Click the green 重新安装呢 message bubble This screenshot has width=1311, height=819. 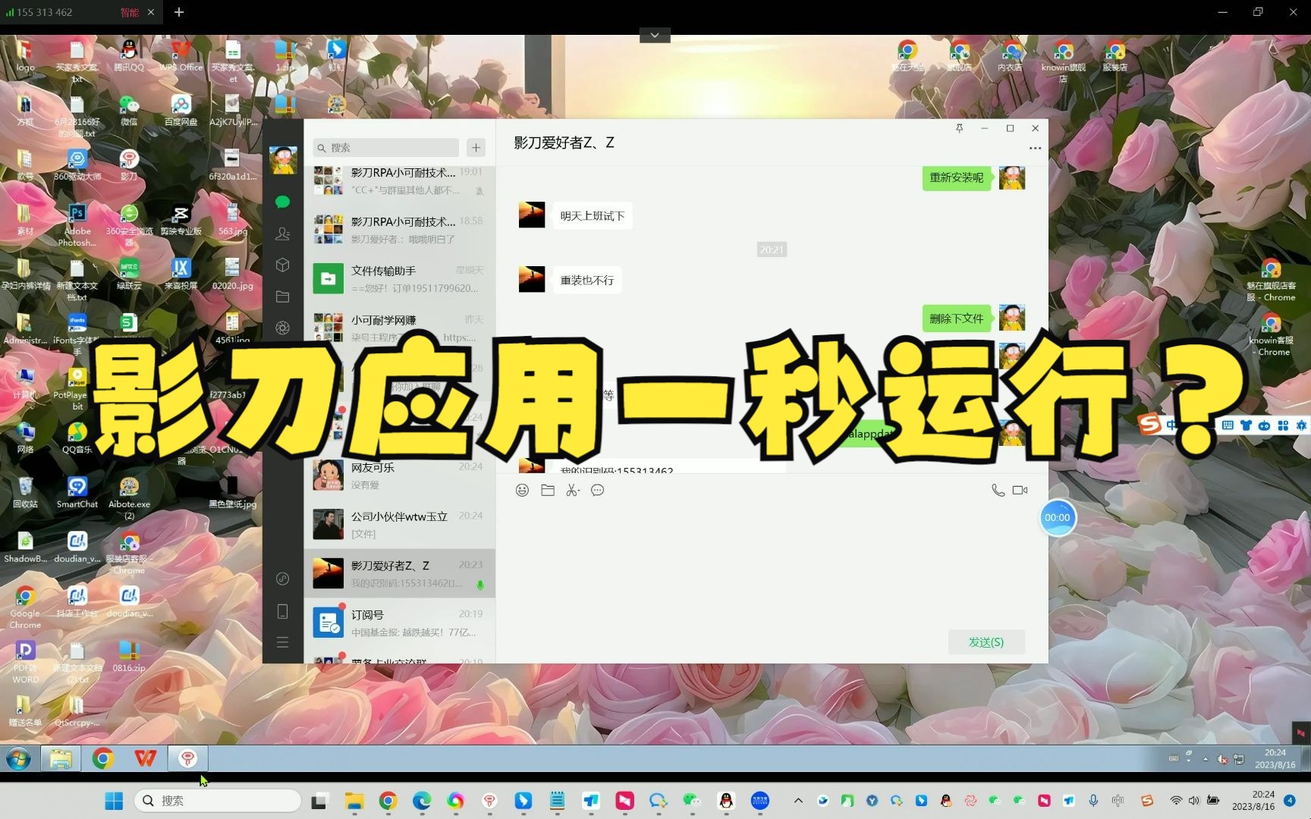(x=957, y=177)
